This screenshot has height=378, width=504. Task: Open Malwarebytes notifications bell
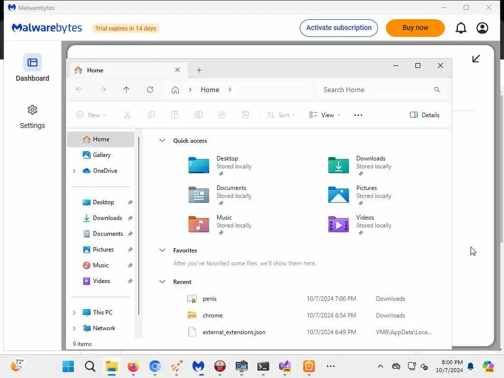point(461,28)
